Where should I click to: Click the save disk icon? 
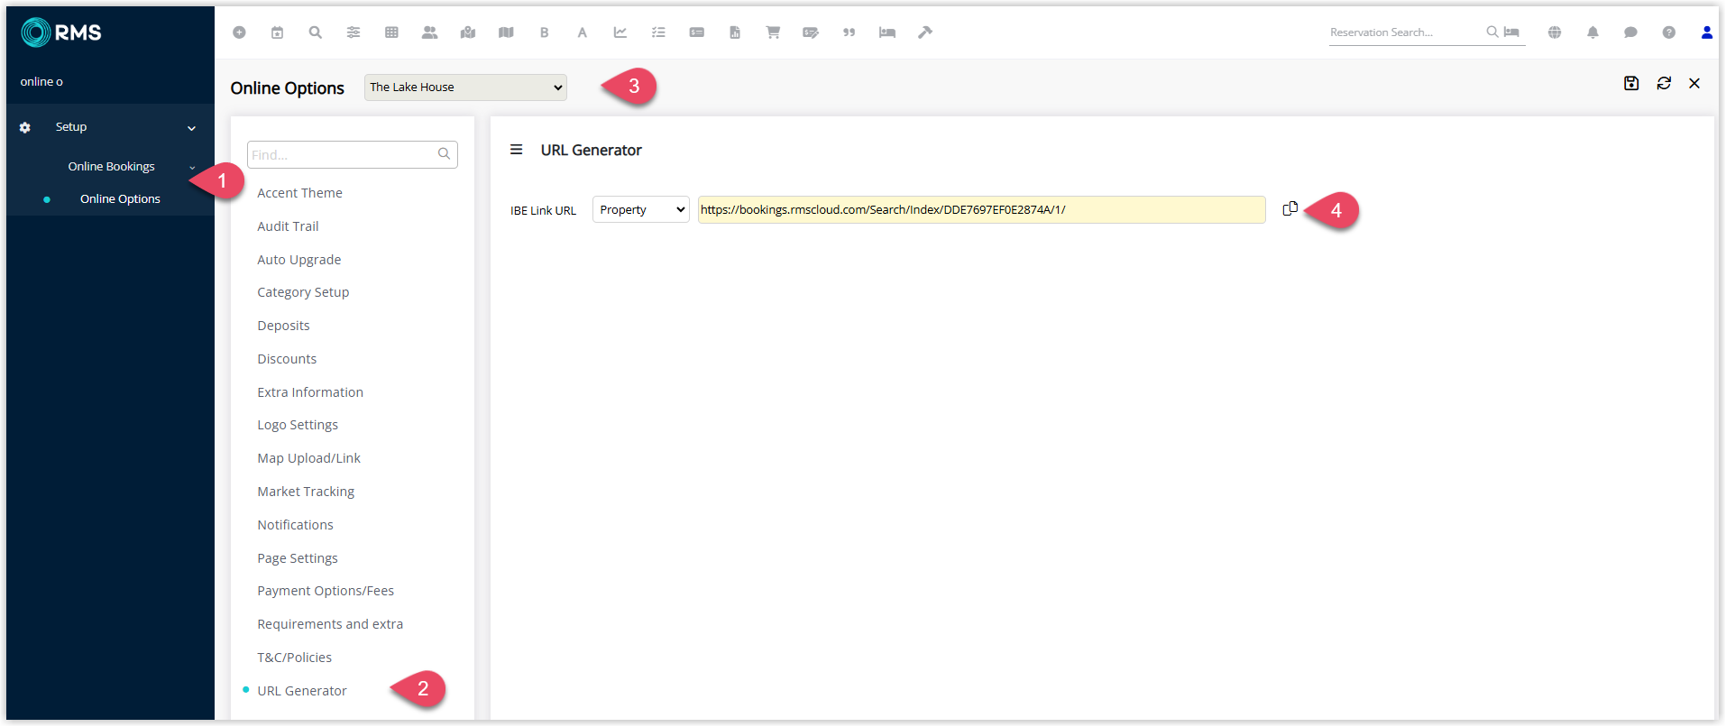point(1630,83)
